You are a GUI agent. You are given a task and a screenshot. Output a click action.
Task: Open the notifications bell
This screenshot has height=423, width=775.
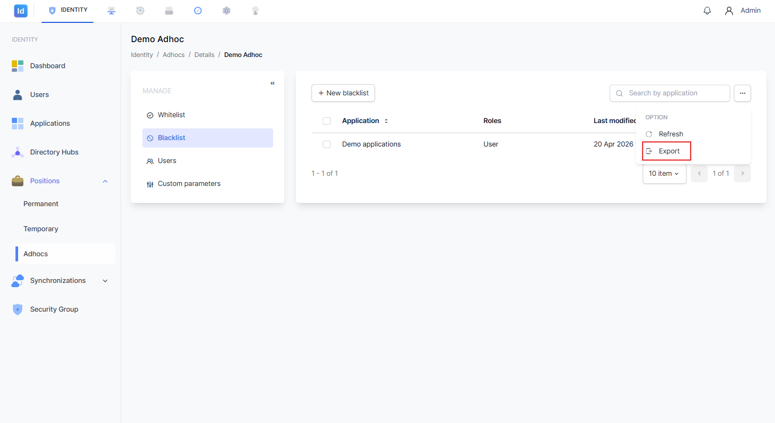pos(707,11)
